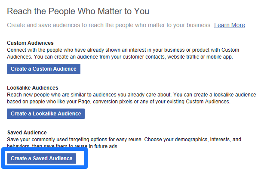261x174 pixels.
Task: Click the Create a Custom Audience button
Action: (x=43, y=69)
